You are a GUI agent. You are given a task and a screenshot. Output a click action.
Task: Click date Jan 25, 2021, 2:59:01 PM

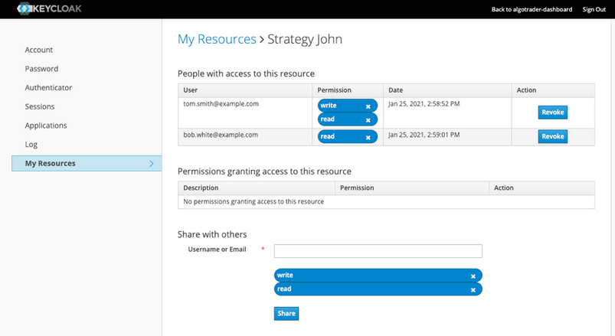tap(424, 135)
